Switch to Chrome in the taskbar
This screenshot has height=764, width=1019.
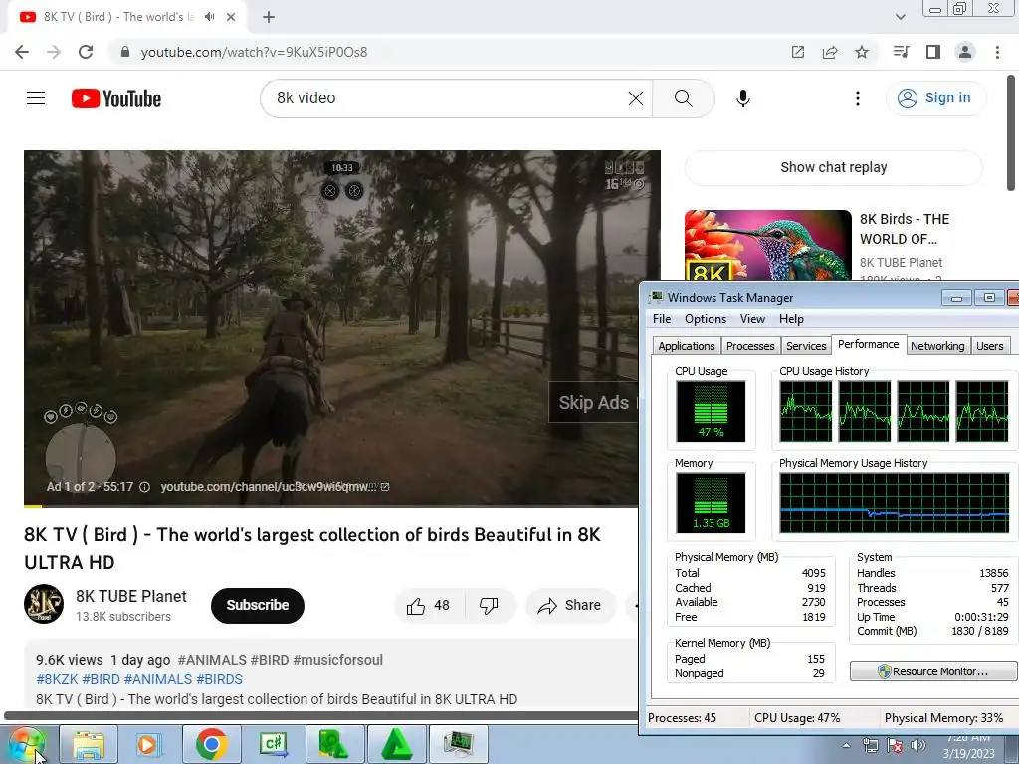pos(211,744)
